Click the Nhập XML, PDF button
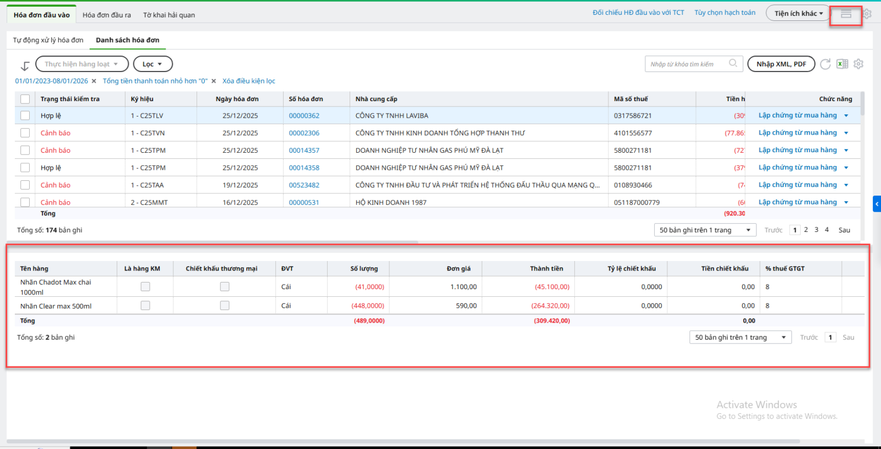The image size is (881, 449). (x=781, y=64)
